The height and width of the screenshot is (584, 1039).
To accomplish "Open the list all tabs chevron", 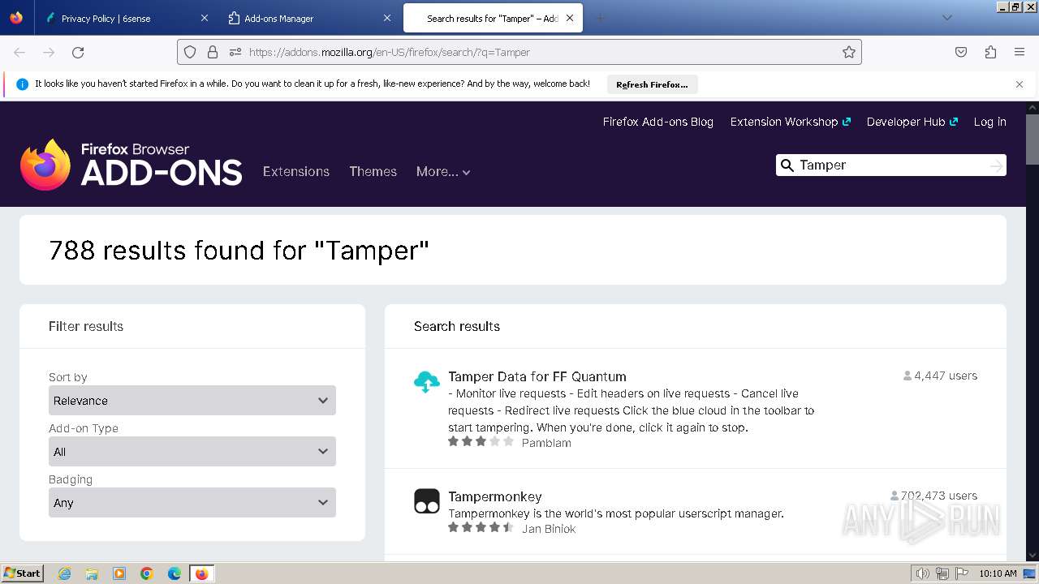I will click(x=946, y=18).
